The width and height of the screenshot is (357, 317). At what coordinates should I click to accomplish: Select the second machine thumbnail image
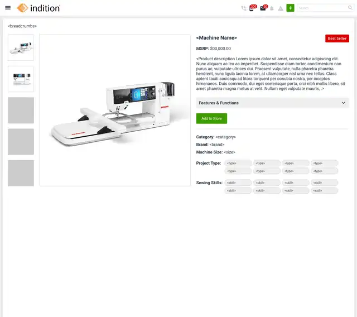21,79
